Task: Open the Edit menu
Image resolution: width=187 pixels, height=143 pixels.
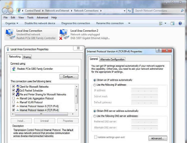Action: [13, 18]
